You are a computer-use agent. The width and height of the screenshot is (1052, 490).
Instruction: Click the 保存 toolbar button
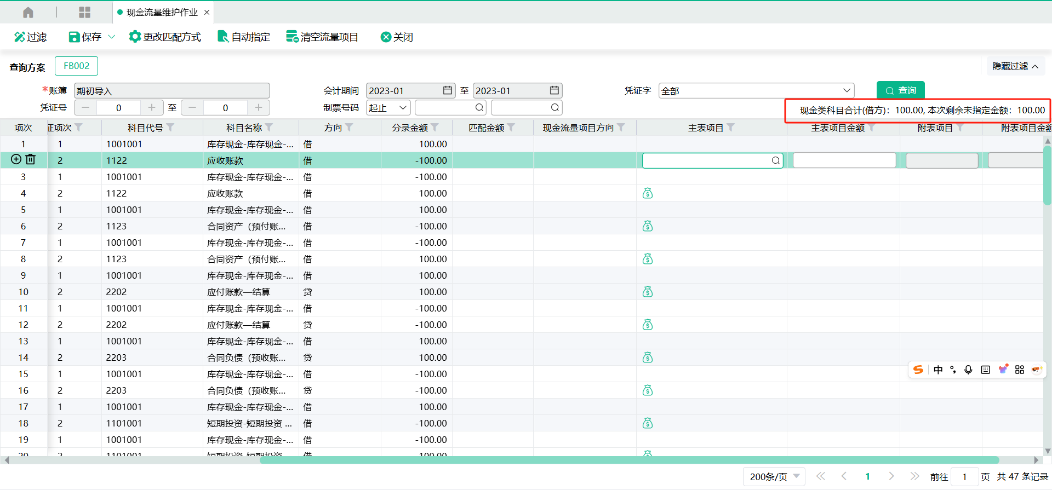(85, 37)
